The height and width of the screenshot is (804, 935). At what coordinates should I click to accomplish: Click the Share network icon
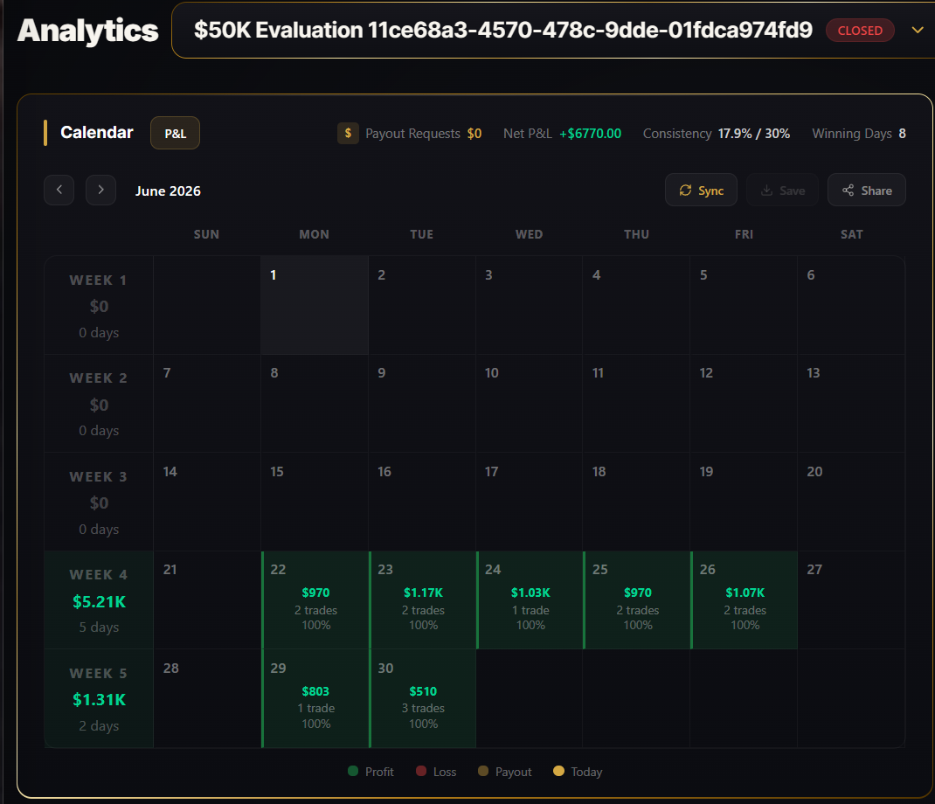[x=848, y=191]
